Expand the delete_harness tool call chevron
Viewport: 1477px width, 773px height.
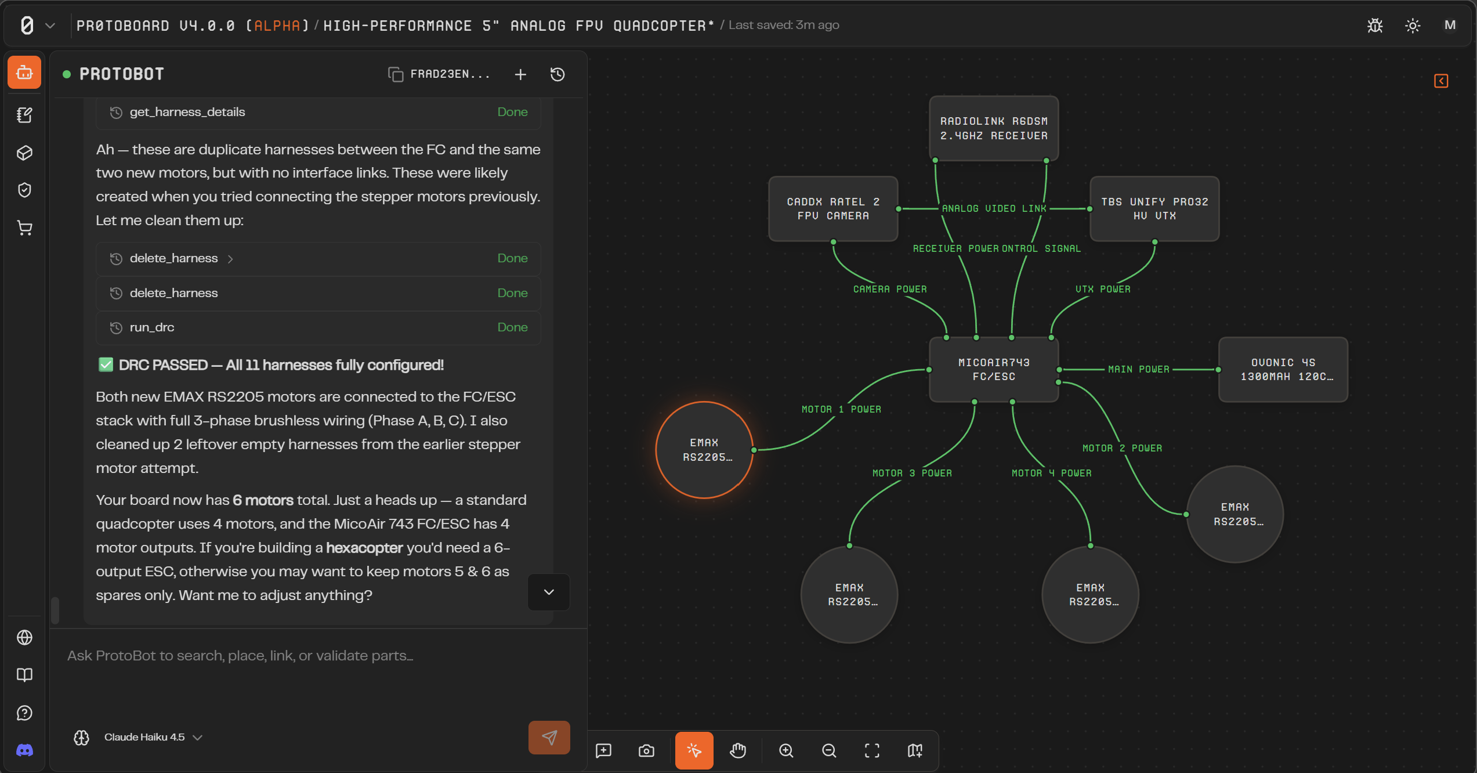pos(230,259)
